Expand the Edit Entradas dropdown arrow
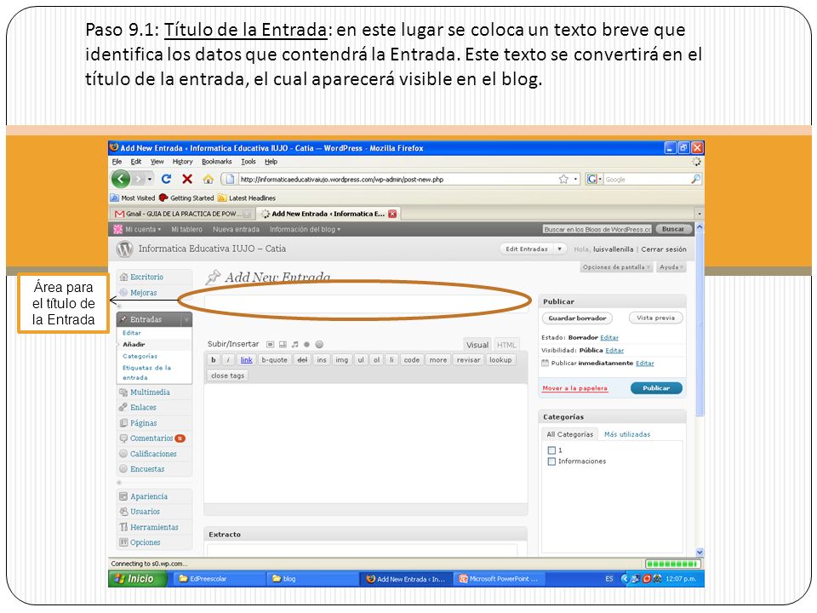Screen dimensions: 817x613 coord(560,249)
